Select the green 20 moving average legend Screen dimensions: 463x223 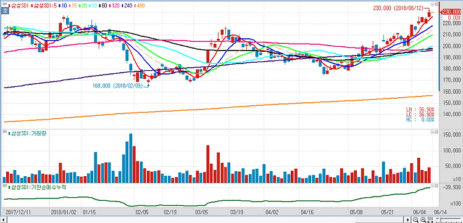click(x=84, y=6)
